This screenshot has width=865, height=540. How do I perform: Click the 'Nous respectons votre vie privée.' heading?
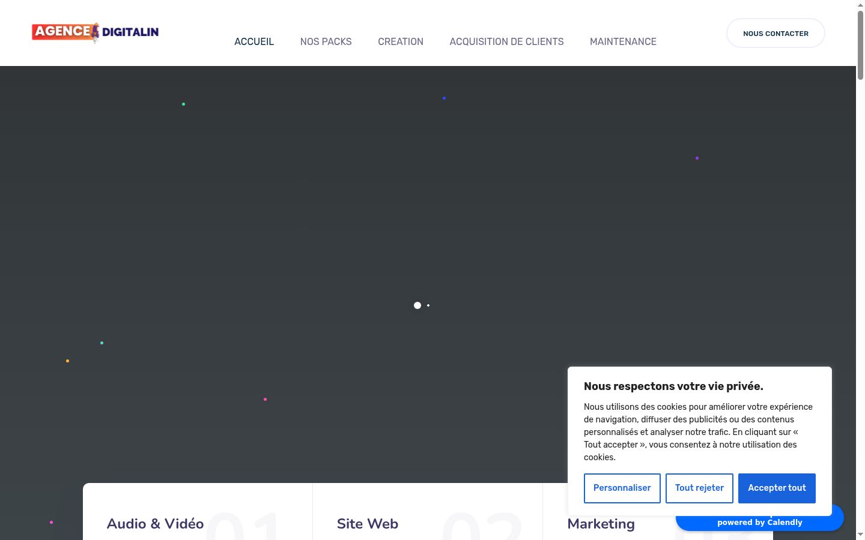tap(673, 386)
